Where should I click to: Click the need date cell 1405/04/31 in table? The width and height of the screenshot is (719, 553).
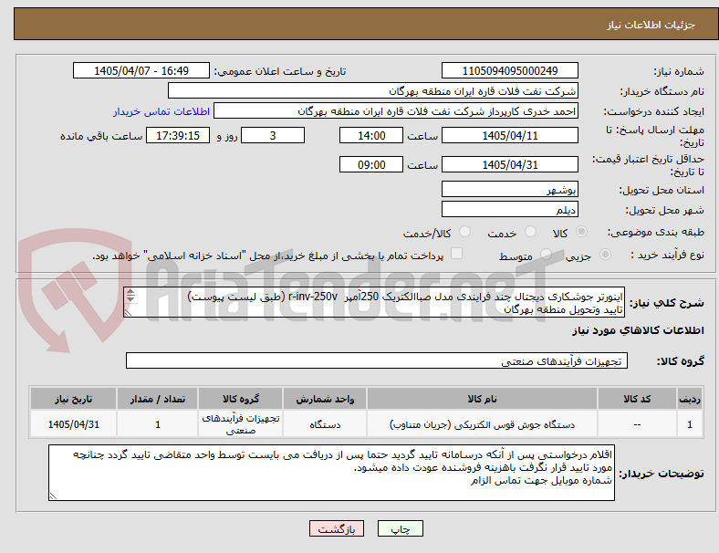73,424
